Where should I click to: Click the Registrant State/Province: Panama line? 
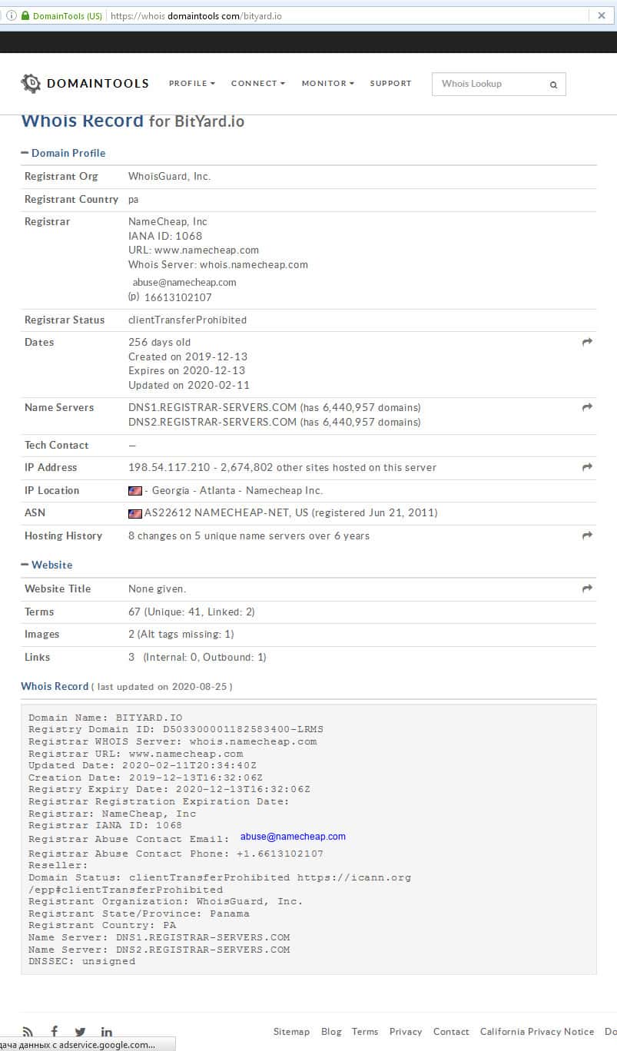click(139, 913)
